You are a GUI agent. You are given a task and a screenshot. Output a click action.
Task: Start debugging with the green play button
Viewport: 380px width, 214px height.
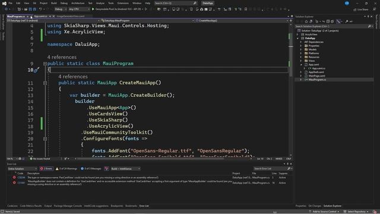[x=93, y=10]
